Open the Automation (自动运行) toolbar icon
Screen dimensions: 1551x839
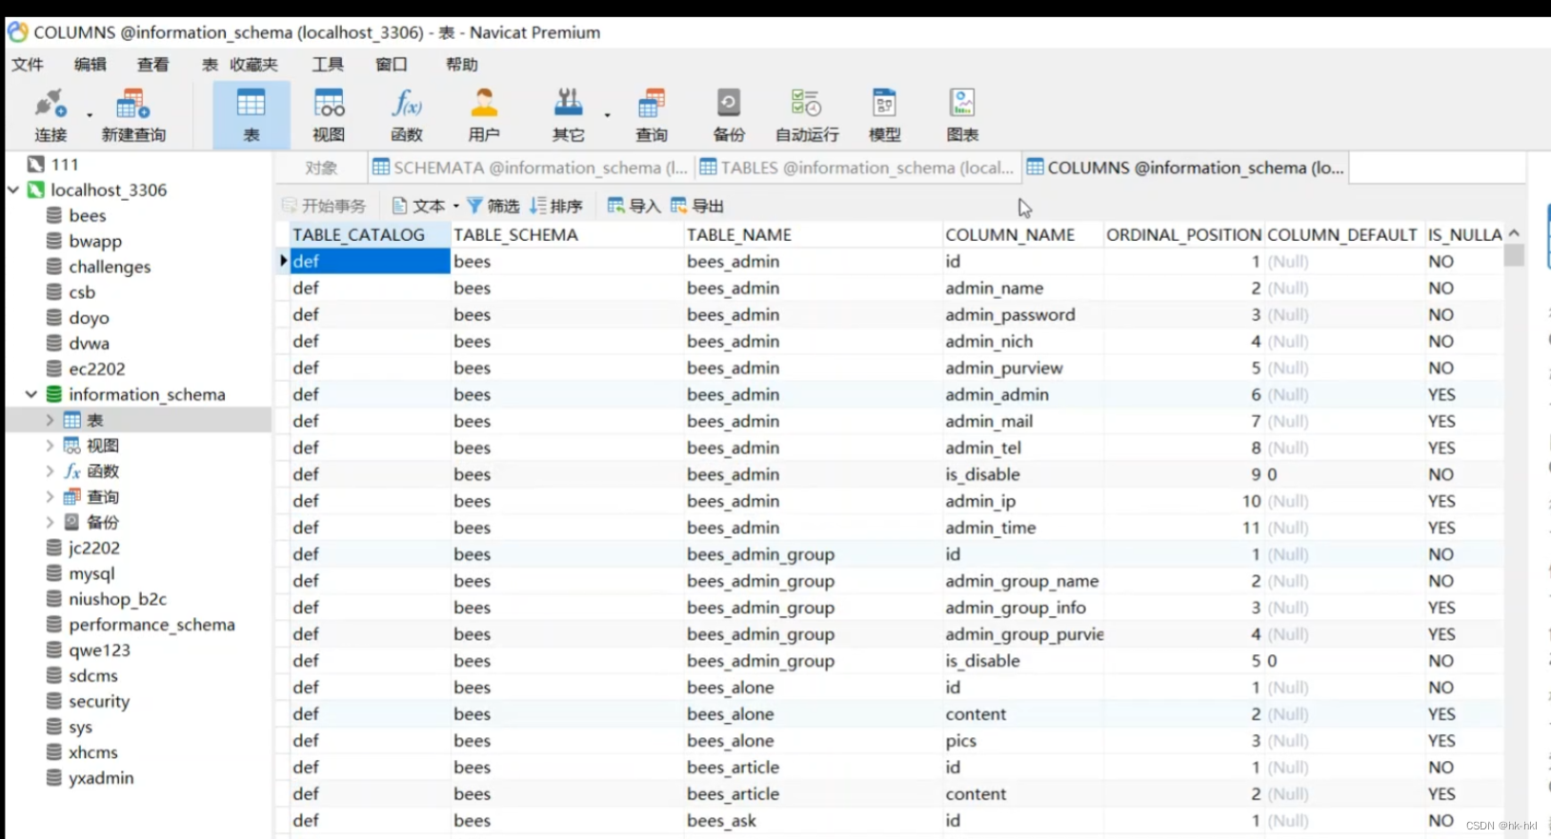807,114
